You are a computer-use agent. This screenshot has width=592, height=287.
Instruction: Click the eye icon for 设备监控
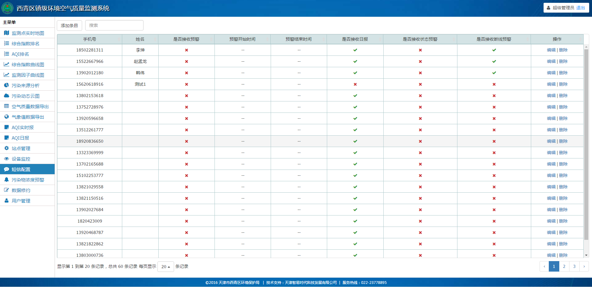pyautogui.click(x=6, y=159)
